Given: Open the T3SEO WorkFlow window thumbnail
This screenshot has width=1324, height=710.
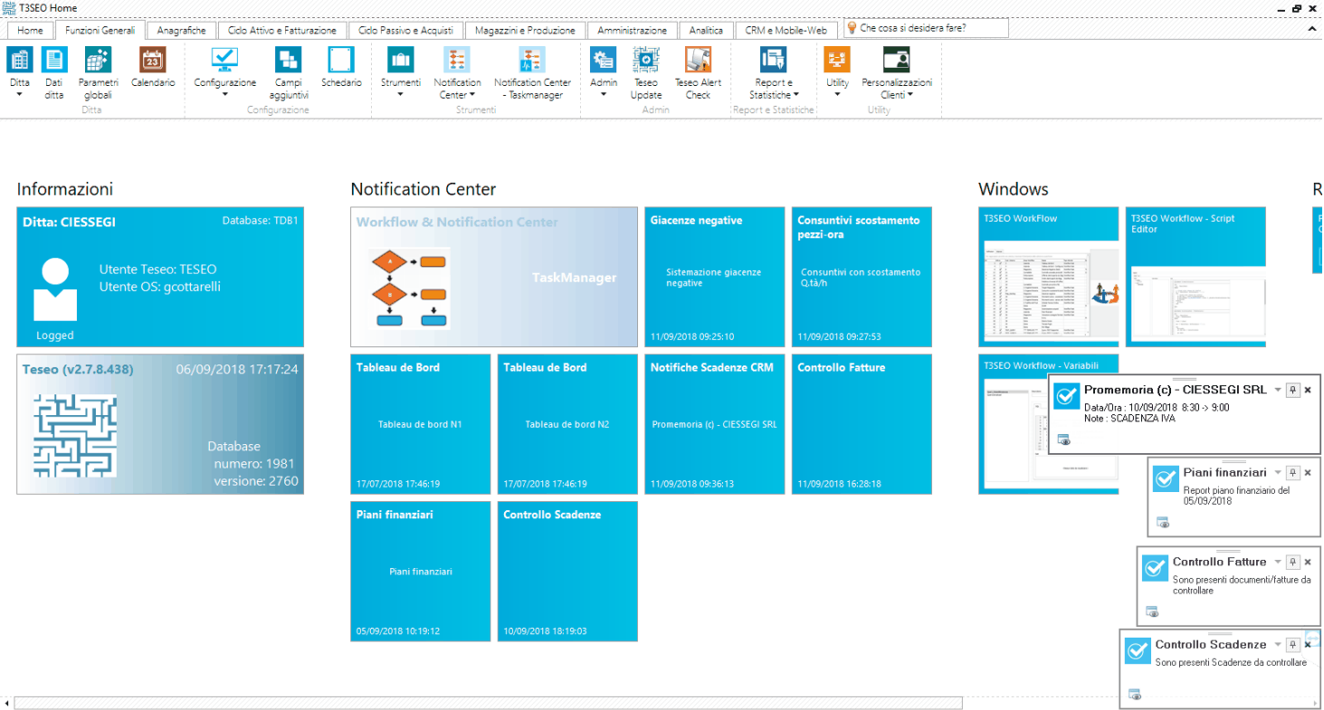Looking at the screenshot, I should (x=1049, y=277).
